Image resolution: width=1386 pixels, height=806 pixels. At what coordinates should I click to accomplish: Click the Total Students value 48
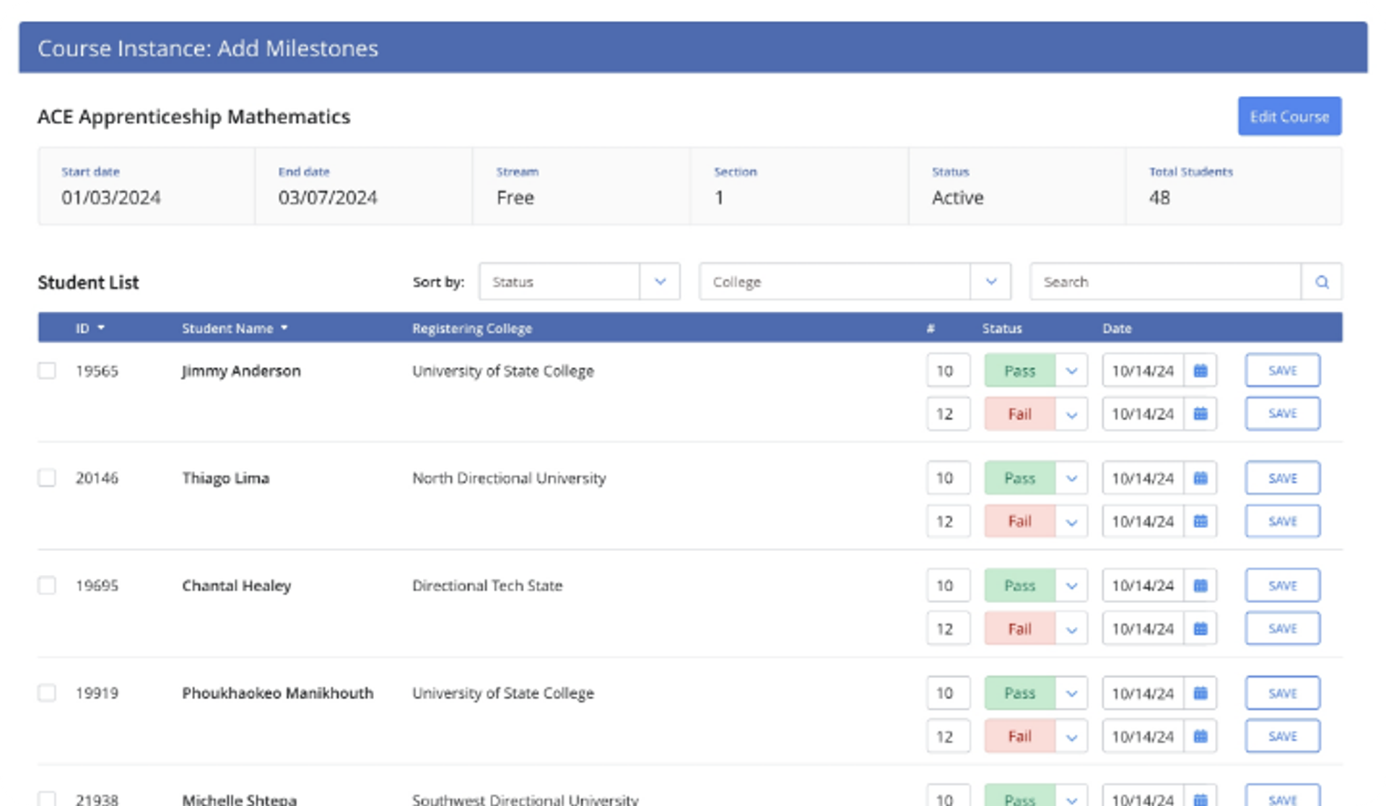[x=1159, y=197]
